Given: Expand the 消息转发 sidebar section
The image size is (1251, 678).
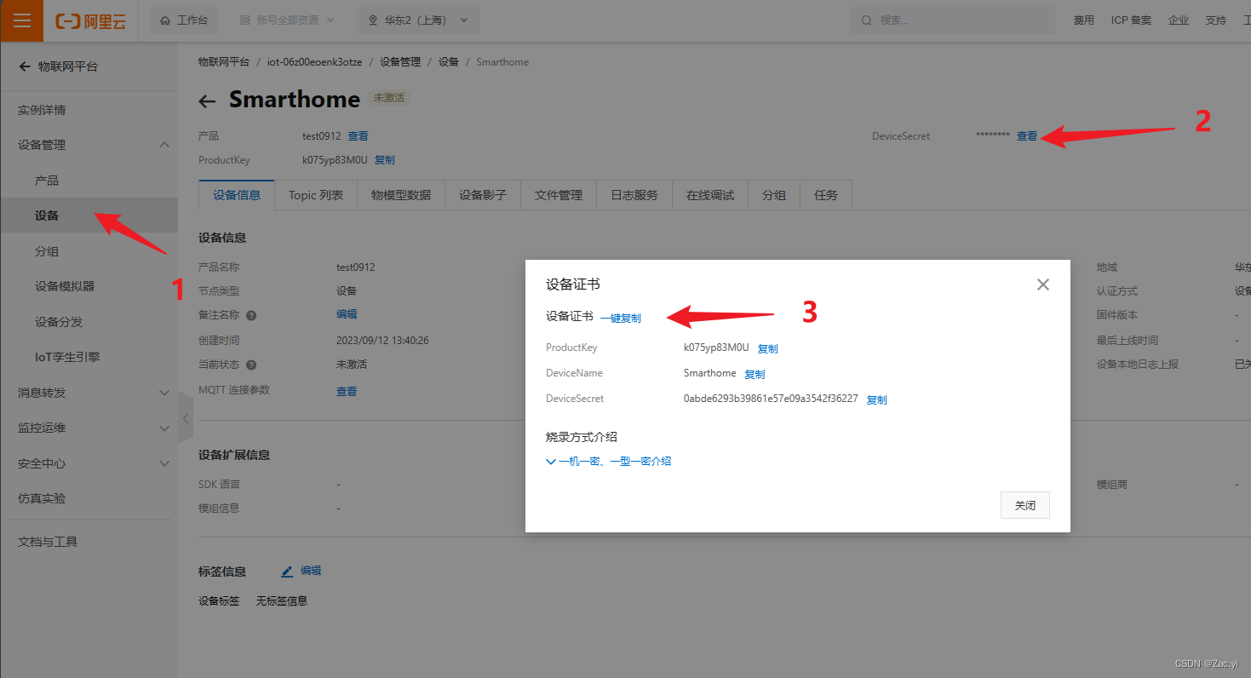Looking at the screenshot, I should (164, 393).
